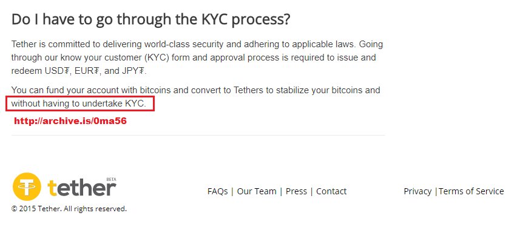Click the tether wordmark text logo

[x=81, y=188]
